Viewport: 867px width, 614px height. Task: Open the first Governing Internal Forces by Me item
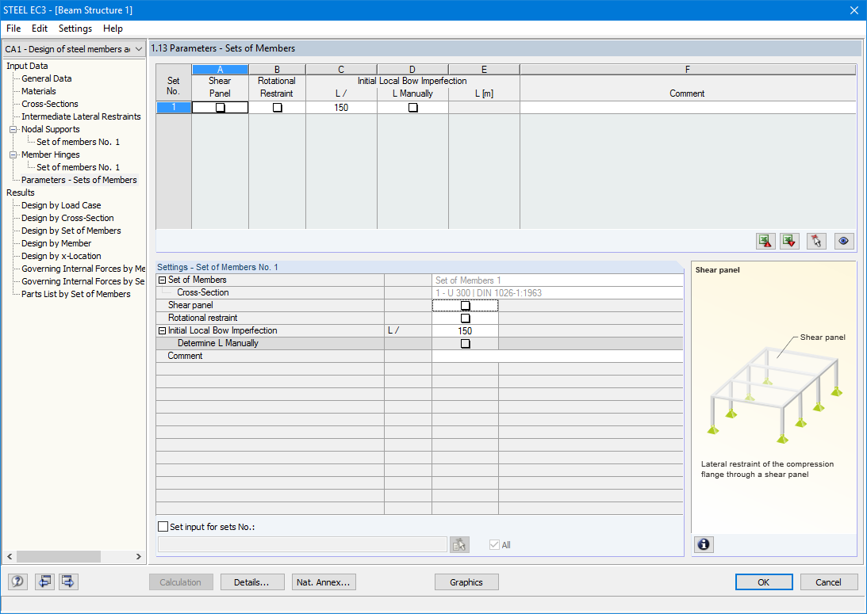coord(83,269)
